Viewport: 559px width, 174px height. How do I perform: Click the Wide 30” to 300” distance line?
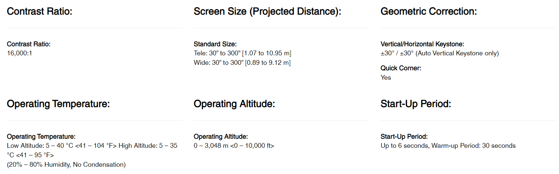pos(242,63)
